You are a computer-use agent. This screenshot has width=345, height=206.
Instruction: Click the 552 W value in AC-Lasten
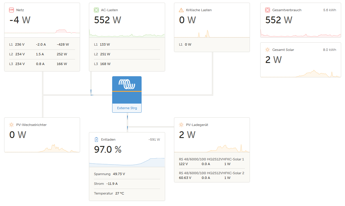108,20
